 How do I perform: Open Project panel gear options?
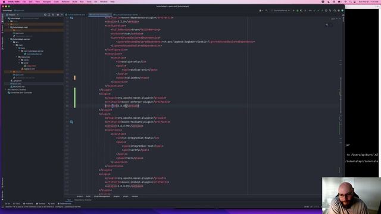58,15
